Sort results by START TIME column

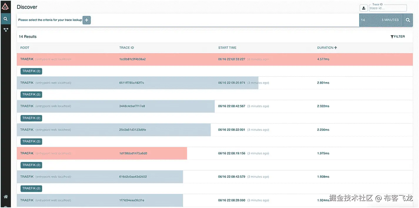coord(227,48)
